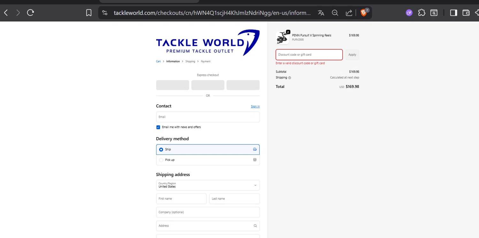Click the middle express checkout button
Screen dimensions: 479x238
(x=208, y=85)
